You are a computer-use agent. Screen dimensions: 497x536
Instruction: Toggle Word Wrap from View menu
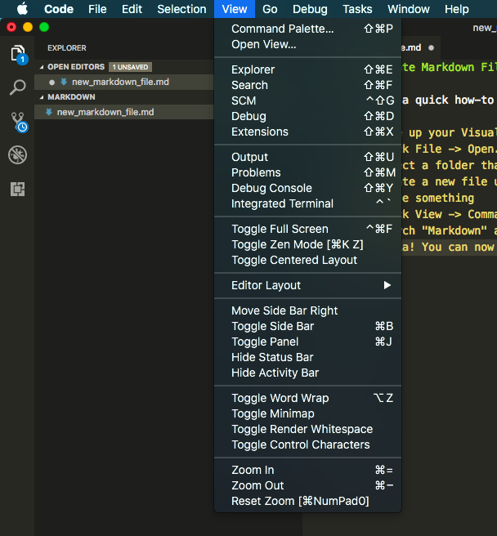[280, 398]
